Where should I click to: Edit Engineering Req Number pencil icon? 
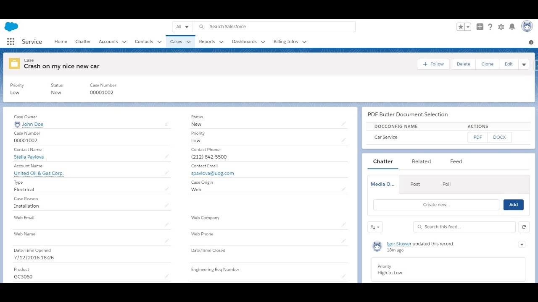pos(344,276)
